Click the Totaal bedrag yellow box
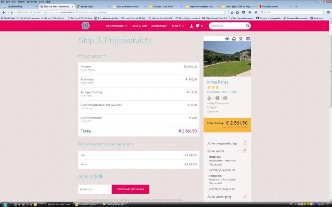This screenshot has height=207, width=332. [x=227, y=125]
